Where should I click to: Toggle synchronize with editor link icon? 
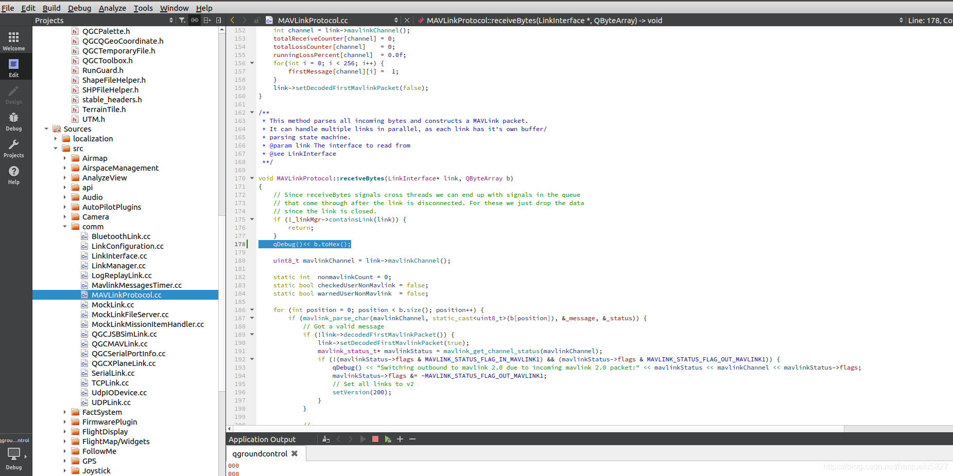coord(195,20)
